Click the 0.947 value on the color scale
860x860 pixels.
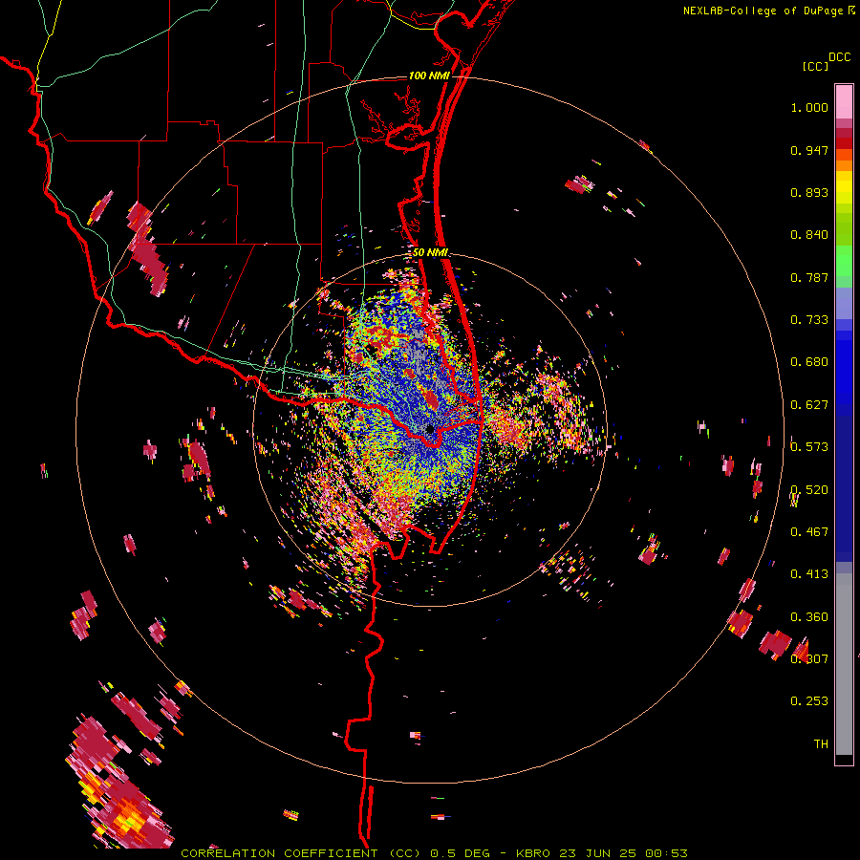tap(809, 150)
